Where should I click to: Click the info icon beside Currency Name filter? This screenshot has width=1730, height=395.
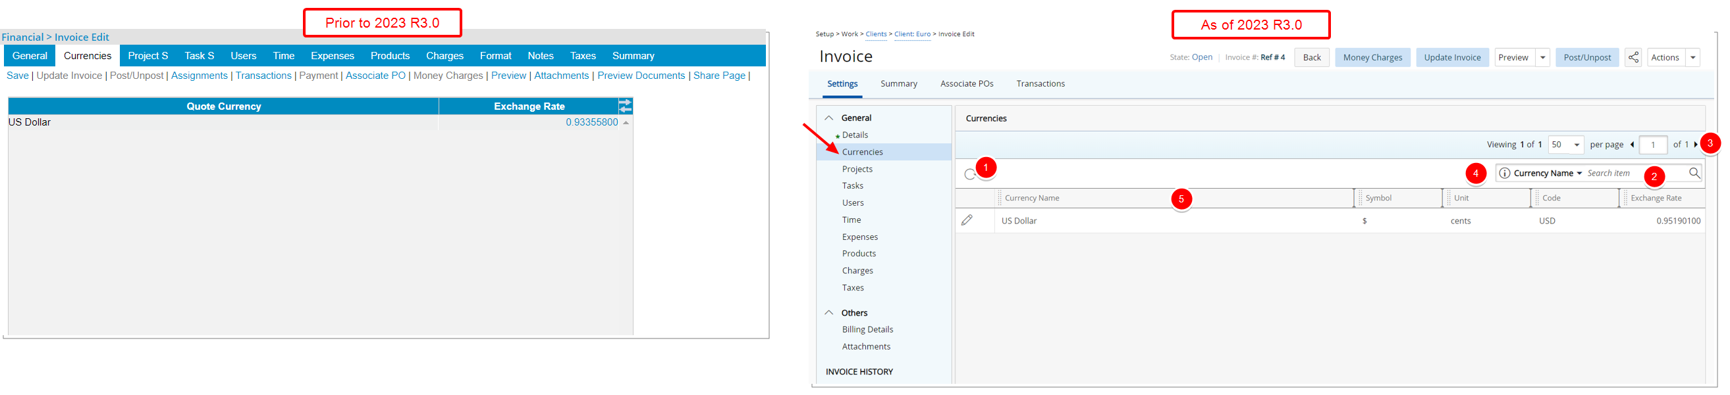pyautogui.click(x=1505, y=173)
